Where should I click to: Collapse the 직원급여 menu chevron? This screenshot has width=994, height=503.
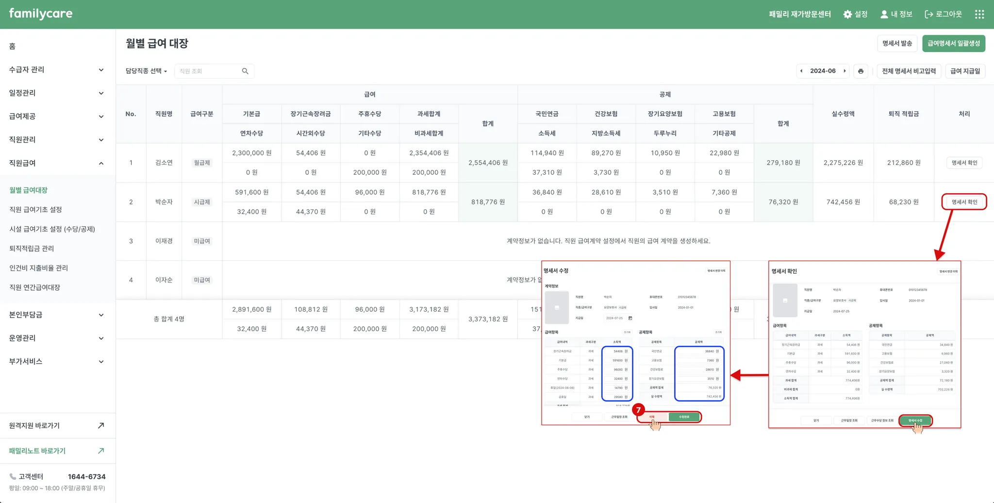coord(101,163)
